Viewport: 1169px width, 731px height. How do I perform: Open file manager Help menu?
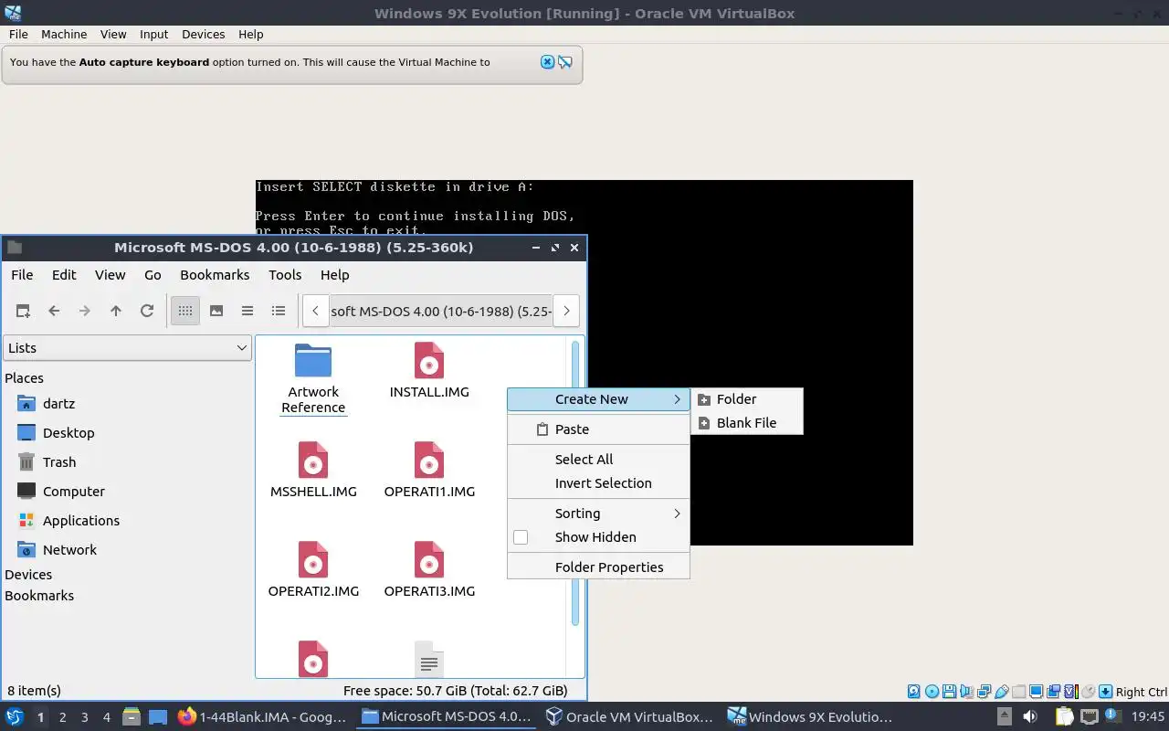(x=334, y=275)
